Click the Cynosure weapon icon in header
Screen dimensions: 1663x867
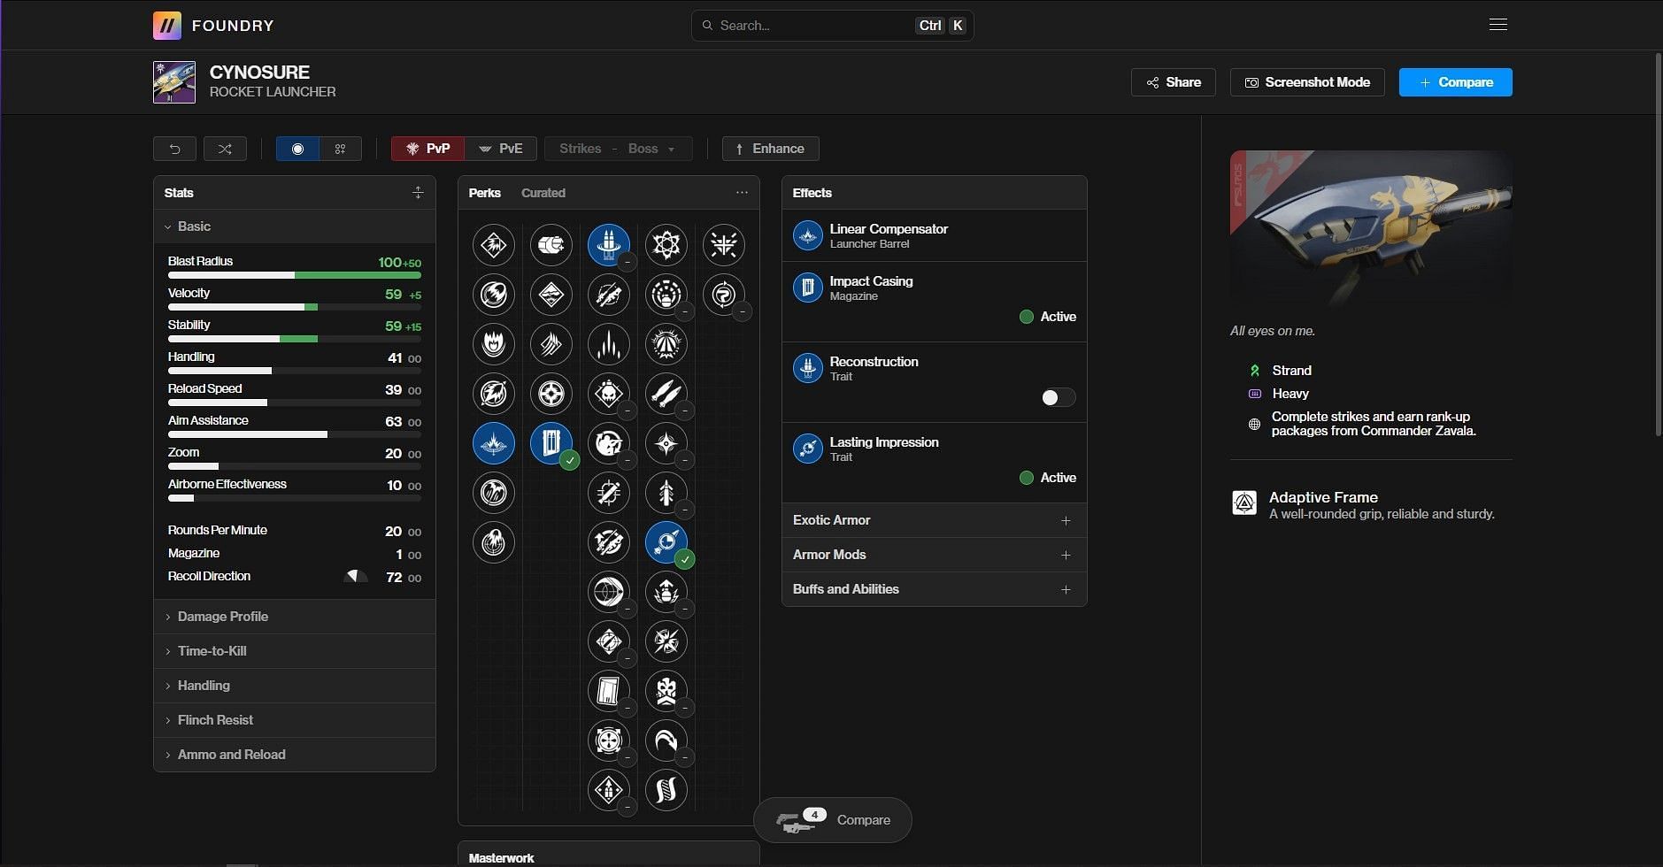click(174, 82)
